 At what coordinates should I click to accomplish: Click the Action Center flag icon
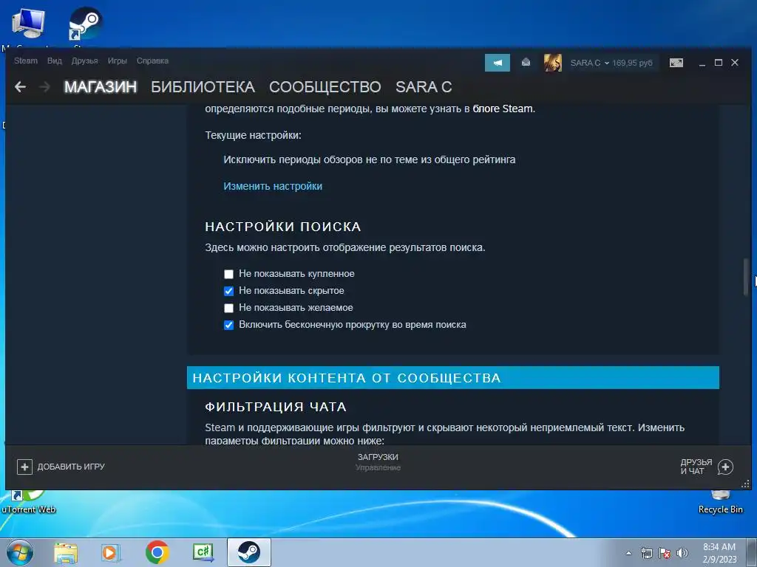tap(665, 553)
